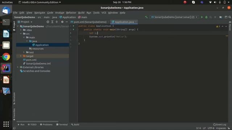This screenshot has height=130, width=232.
Task: Open the Files app in the dock
Action: click(6, 45)
